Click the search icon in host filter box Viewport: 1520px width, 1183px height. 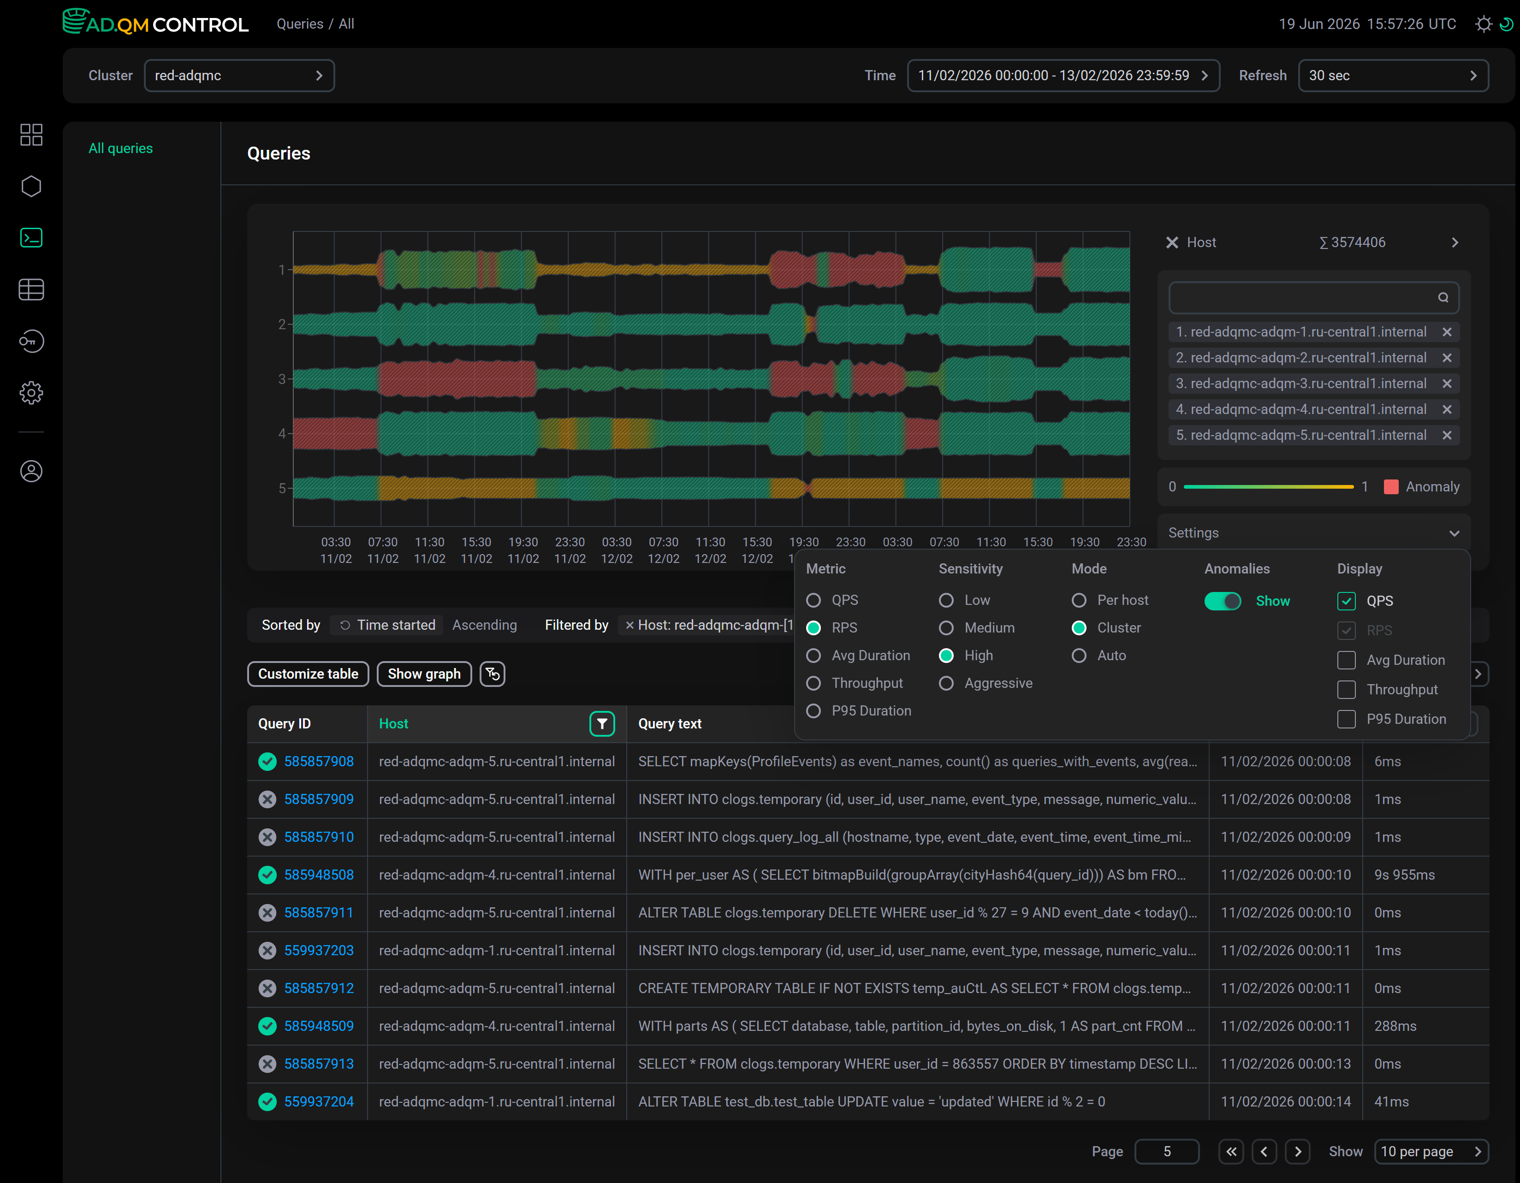1443,298
